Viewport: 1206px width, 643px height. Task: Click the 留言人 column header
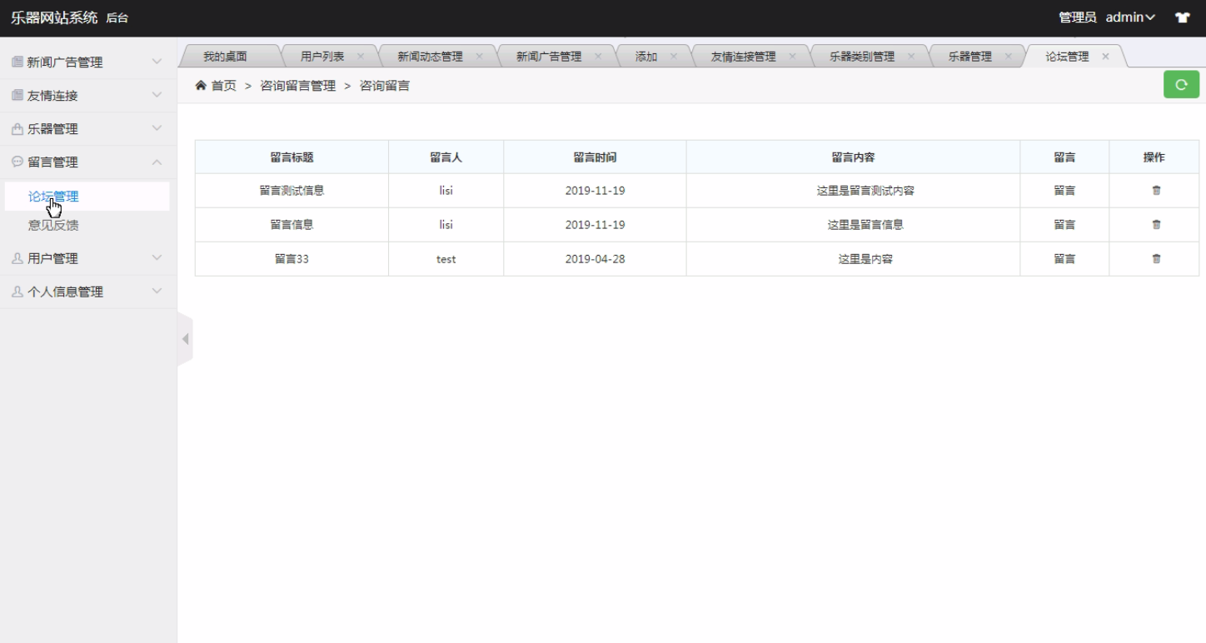click(x=446, y=157)
